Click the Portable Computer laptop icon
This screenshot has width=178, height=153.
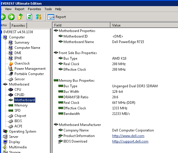coord(11,74)
